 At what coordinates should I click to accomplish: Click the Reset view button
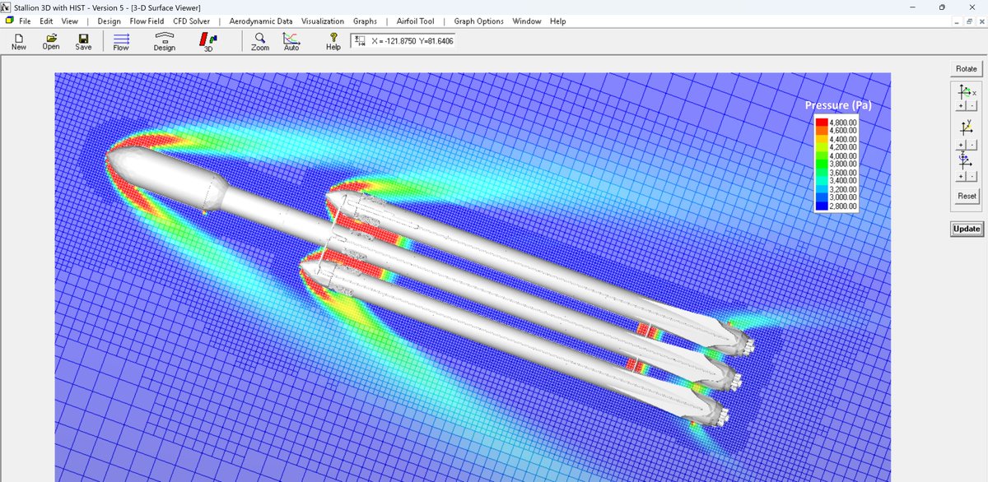(x=967, y=196)
